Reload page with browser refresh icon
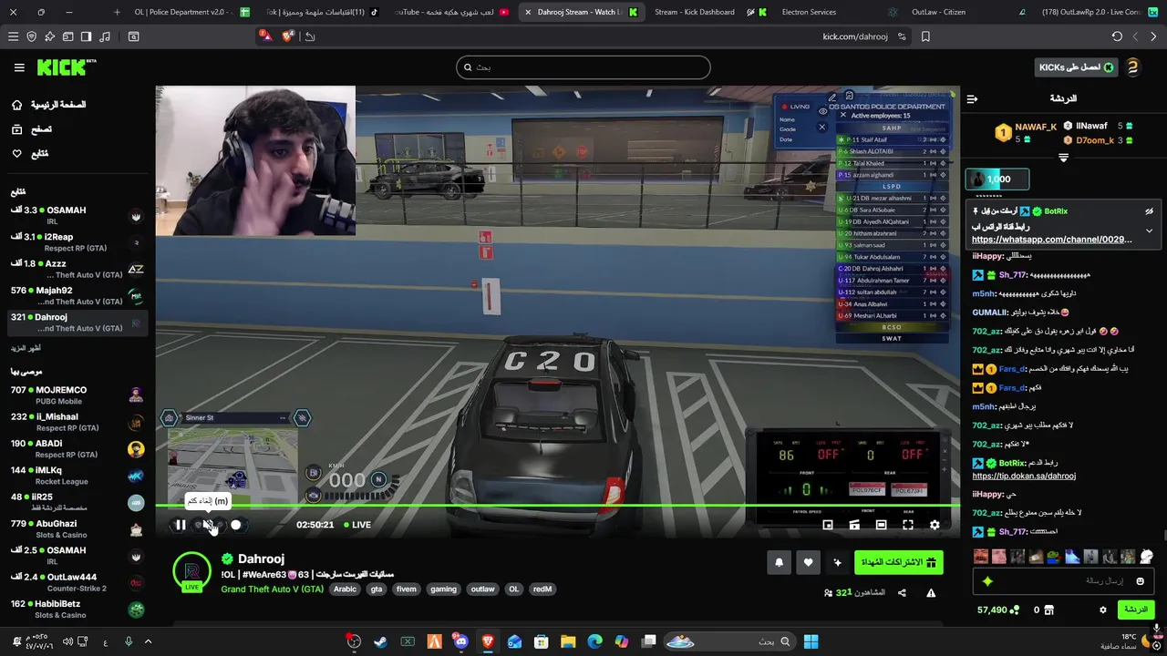The height and width of the screenshot is (656, 1167). [x=1117, y=36]
